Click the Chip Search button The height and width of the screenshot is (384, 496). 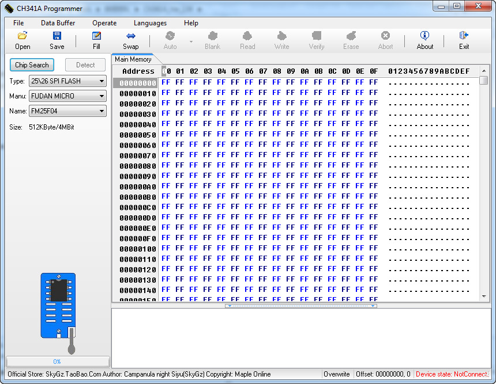pyautogui.click(x=32, y=64)
